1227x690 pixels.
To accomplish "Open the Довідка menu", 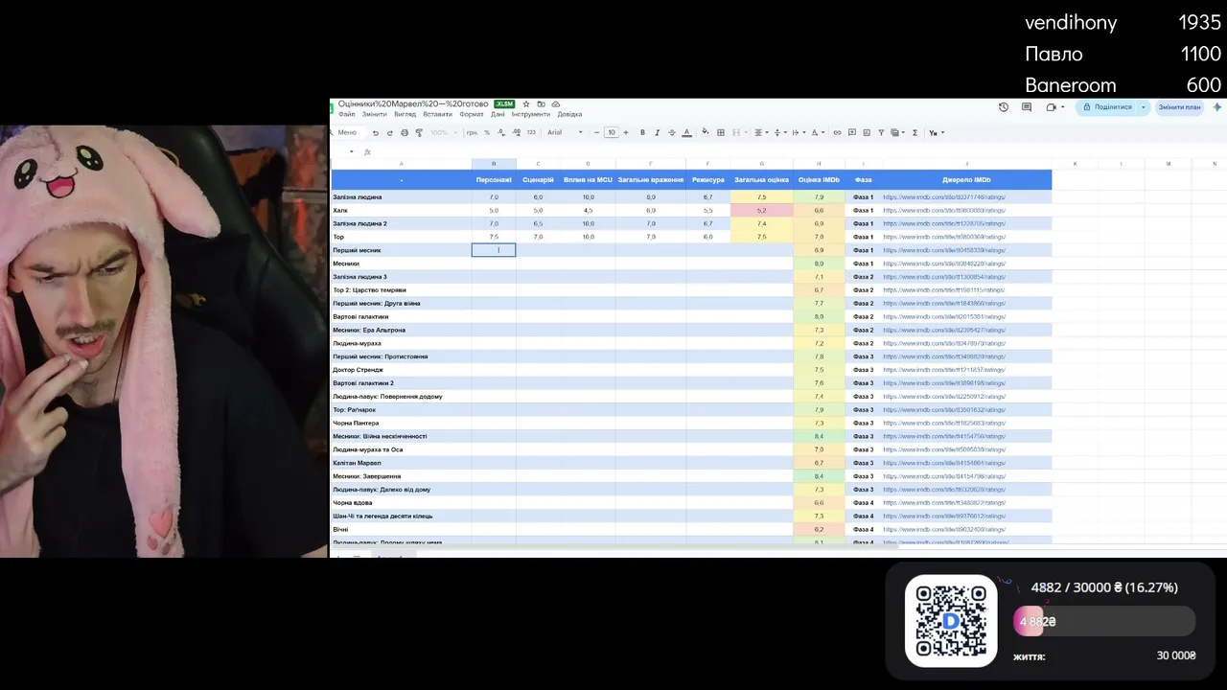I will tap(569, 114).
